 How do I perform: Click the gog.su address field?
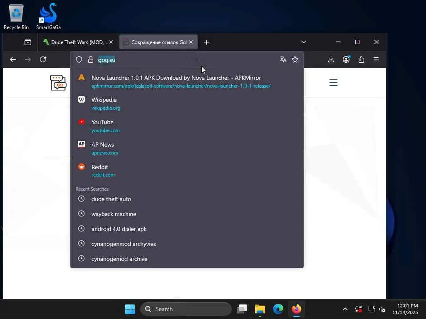[x=188, y=60]
